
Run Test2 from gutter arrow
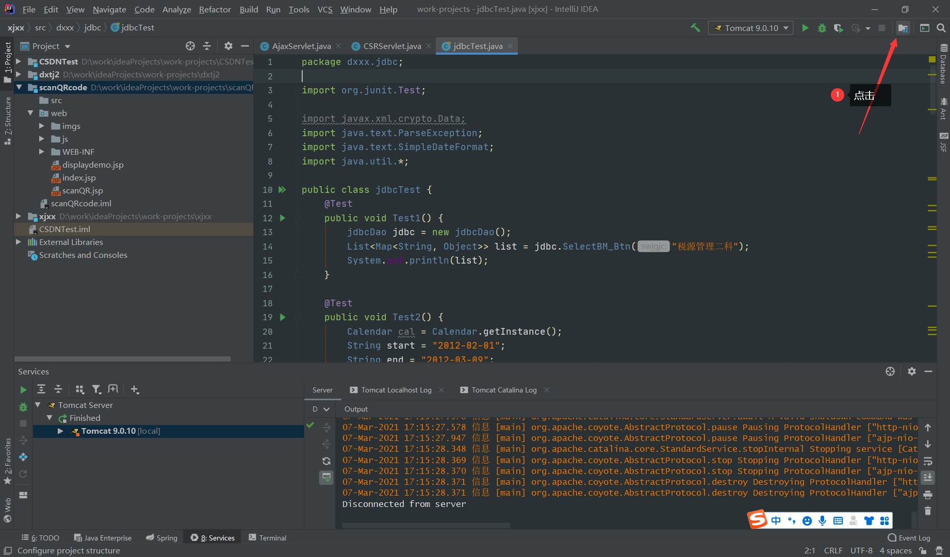coord(282,317)
